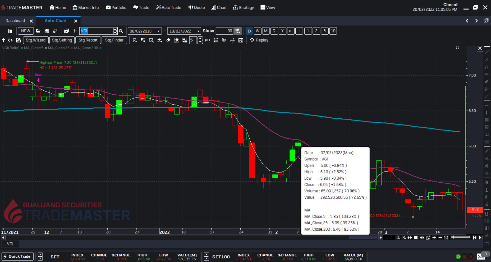Open the Auto Trade menu
The image size is (491, 262).
coord(169,7)
